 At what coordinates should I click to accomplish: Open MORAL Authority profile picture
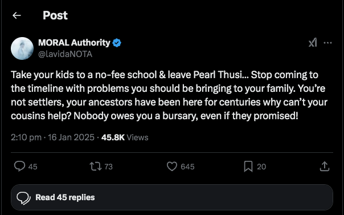[x=22, y=48]
